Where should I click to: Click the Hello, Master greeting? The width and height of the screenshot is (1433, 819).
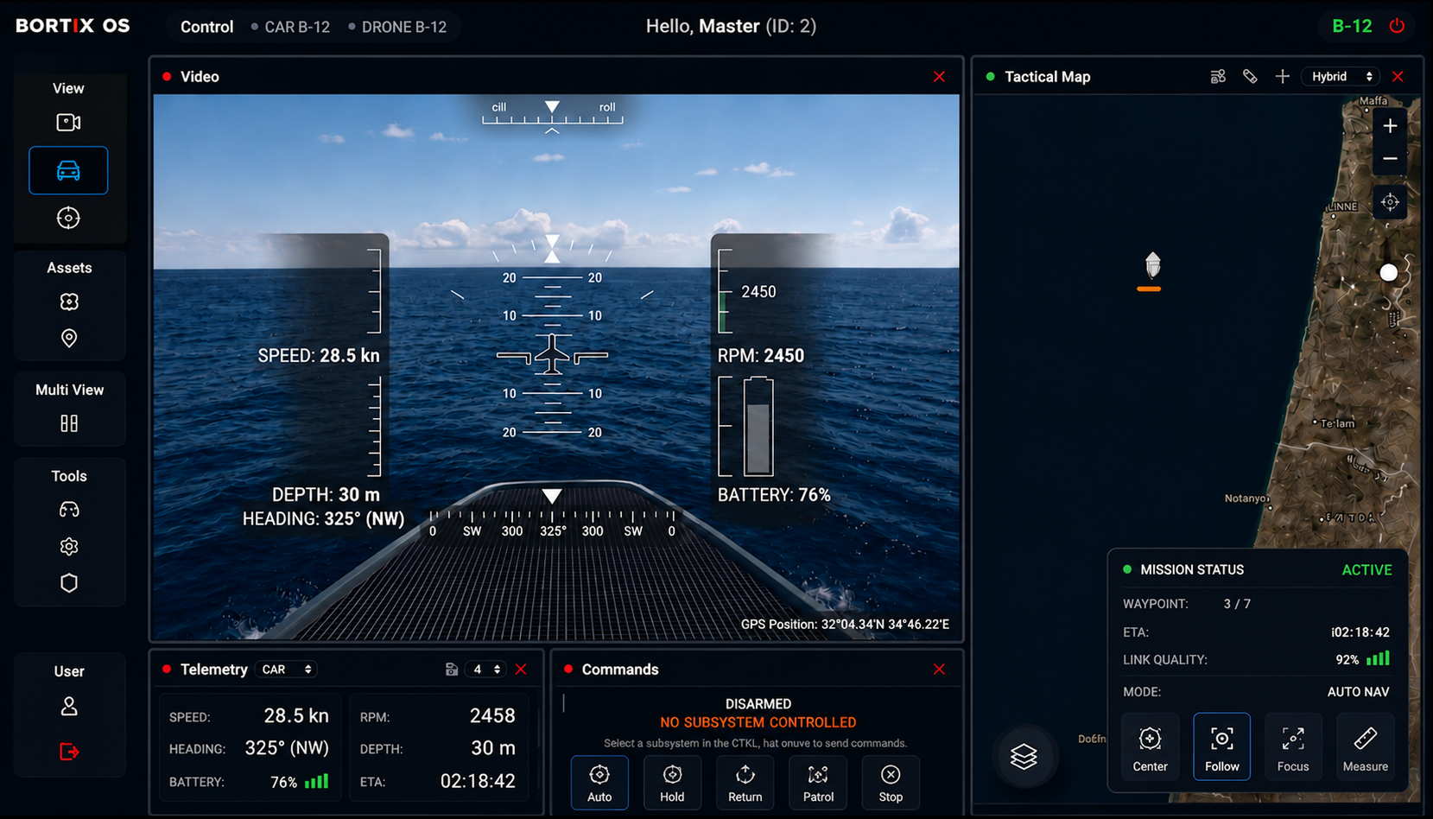[x=731, y=26]
